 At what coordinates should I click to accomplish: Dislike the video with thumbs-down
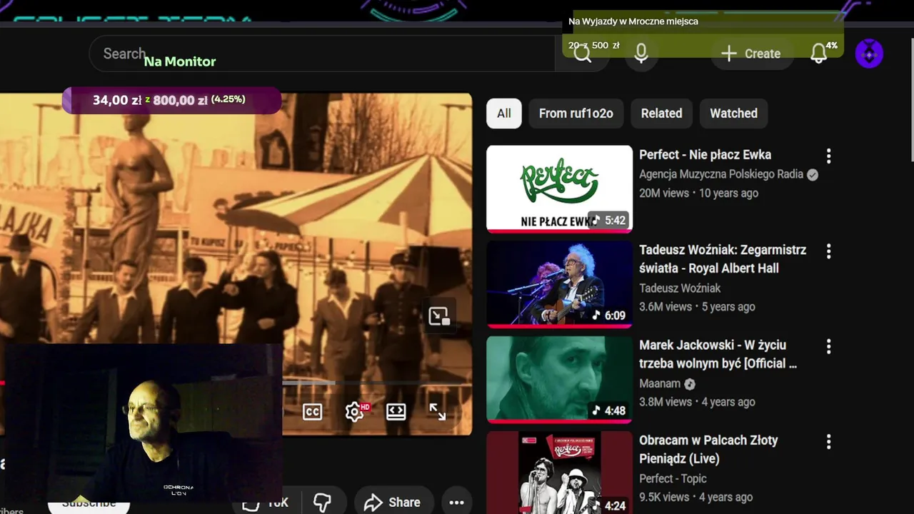323,503
